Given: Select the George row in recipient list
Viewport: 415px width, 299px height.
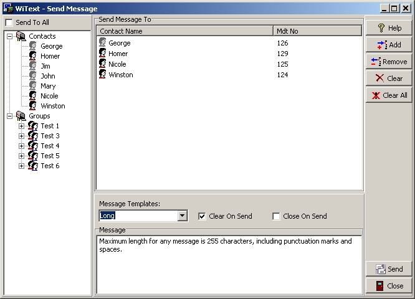Looking at the screenshot, I should pos(229,43).
